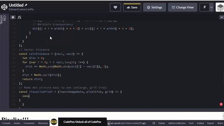This screenshot has width=224, height=126.
Task: Click the heart like button
Action: click(115, 7)
